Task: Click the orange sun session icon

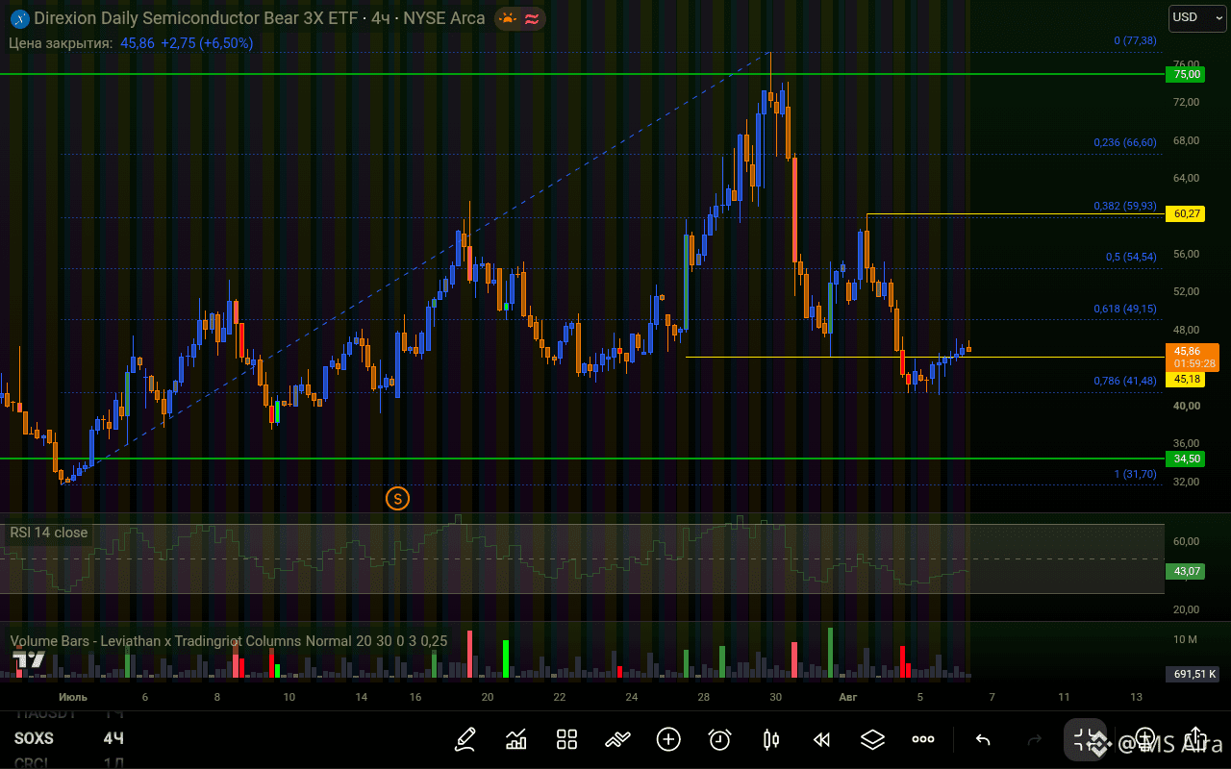Action: [x=507, y=18]
